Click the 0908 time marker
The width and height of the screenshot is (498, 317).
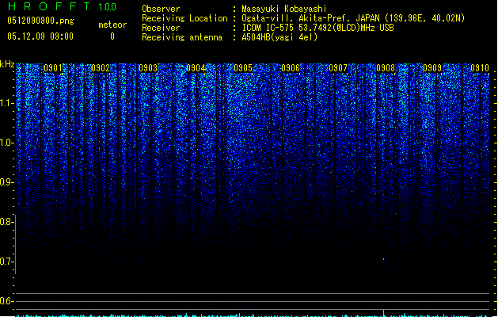(386, 68)
